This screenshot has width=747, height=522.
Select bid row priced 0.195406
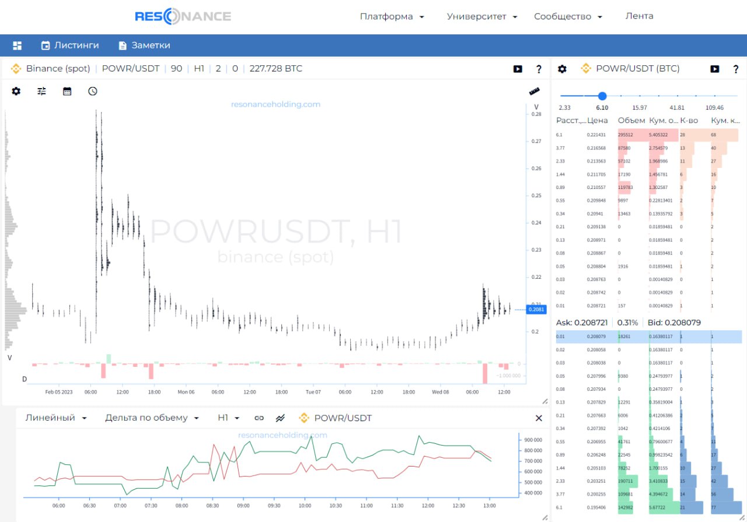[649, 507]
